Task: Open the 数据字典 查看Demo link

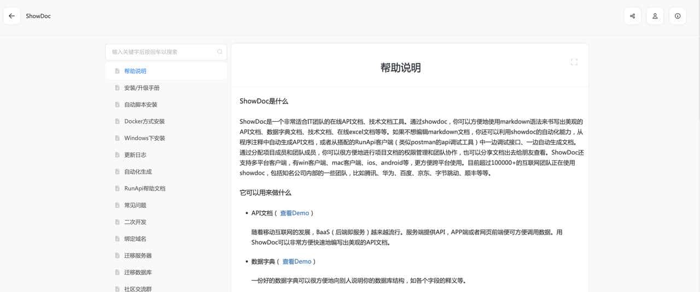Action: tap(296, 261)
